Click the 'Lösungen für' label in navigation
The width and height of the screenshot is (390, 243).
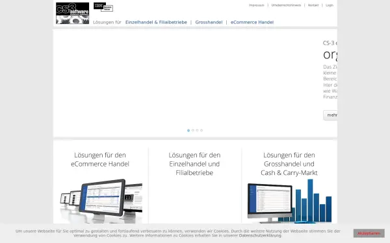pos(107,22)
